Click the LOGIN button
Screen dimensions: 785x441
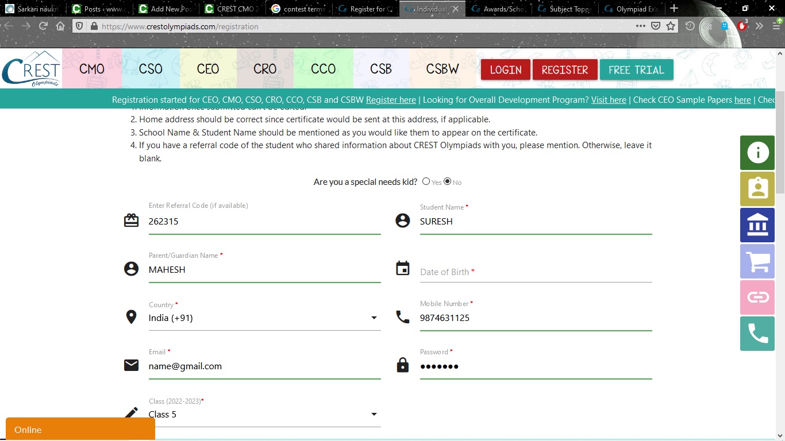click(506, 70)
